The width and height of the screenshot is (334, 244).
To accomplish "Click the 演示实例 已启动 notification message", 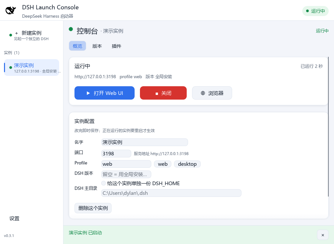I will (85, 233).
